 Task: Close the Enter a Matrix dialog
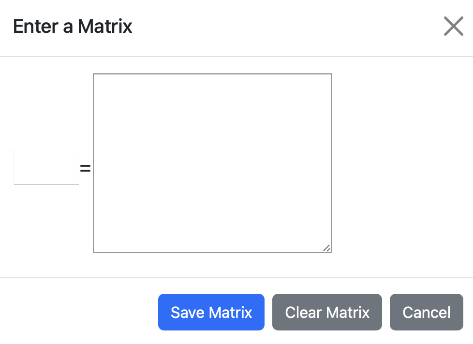tap(453, 26)
